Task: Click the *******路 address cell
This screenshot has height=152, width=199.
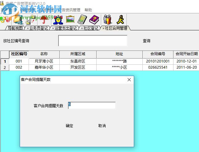Action: (119, 61)
